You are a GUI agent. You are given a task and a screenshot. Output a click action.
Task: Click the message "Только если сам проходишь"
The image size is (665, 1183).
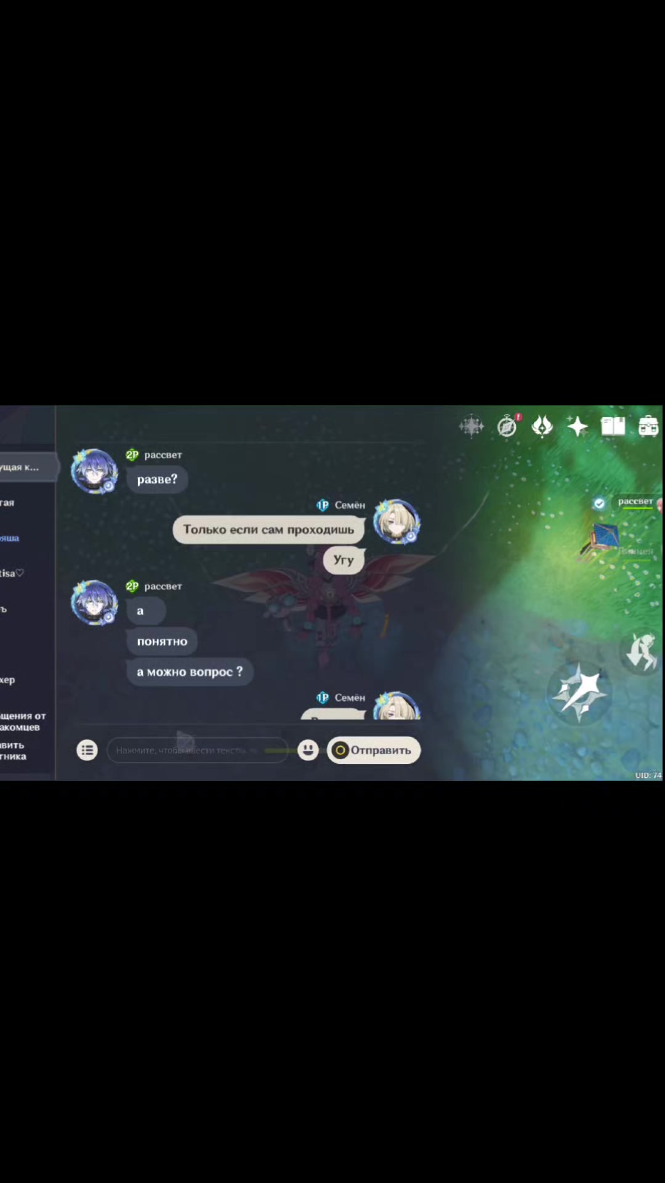click(268, 530)
